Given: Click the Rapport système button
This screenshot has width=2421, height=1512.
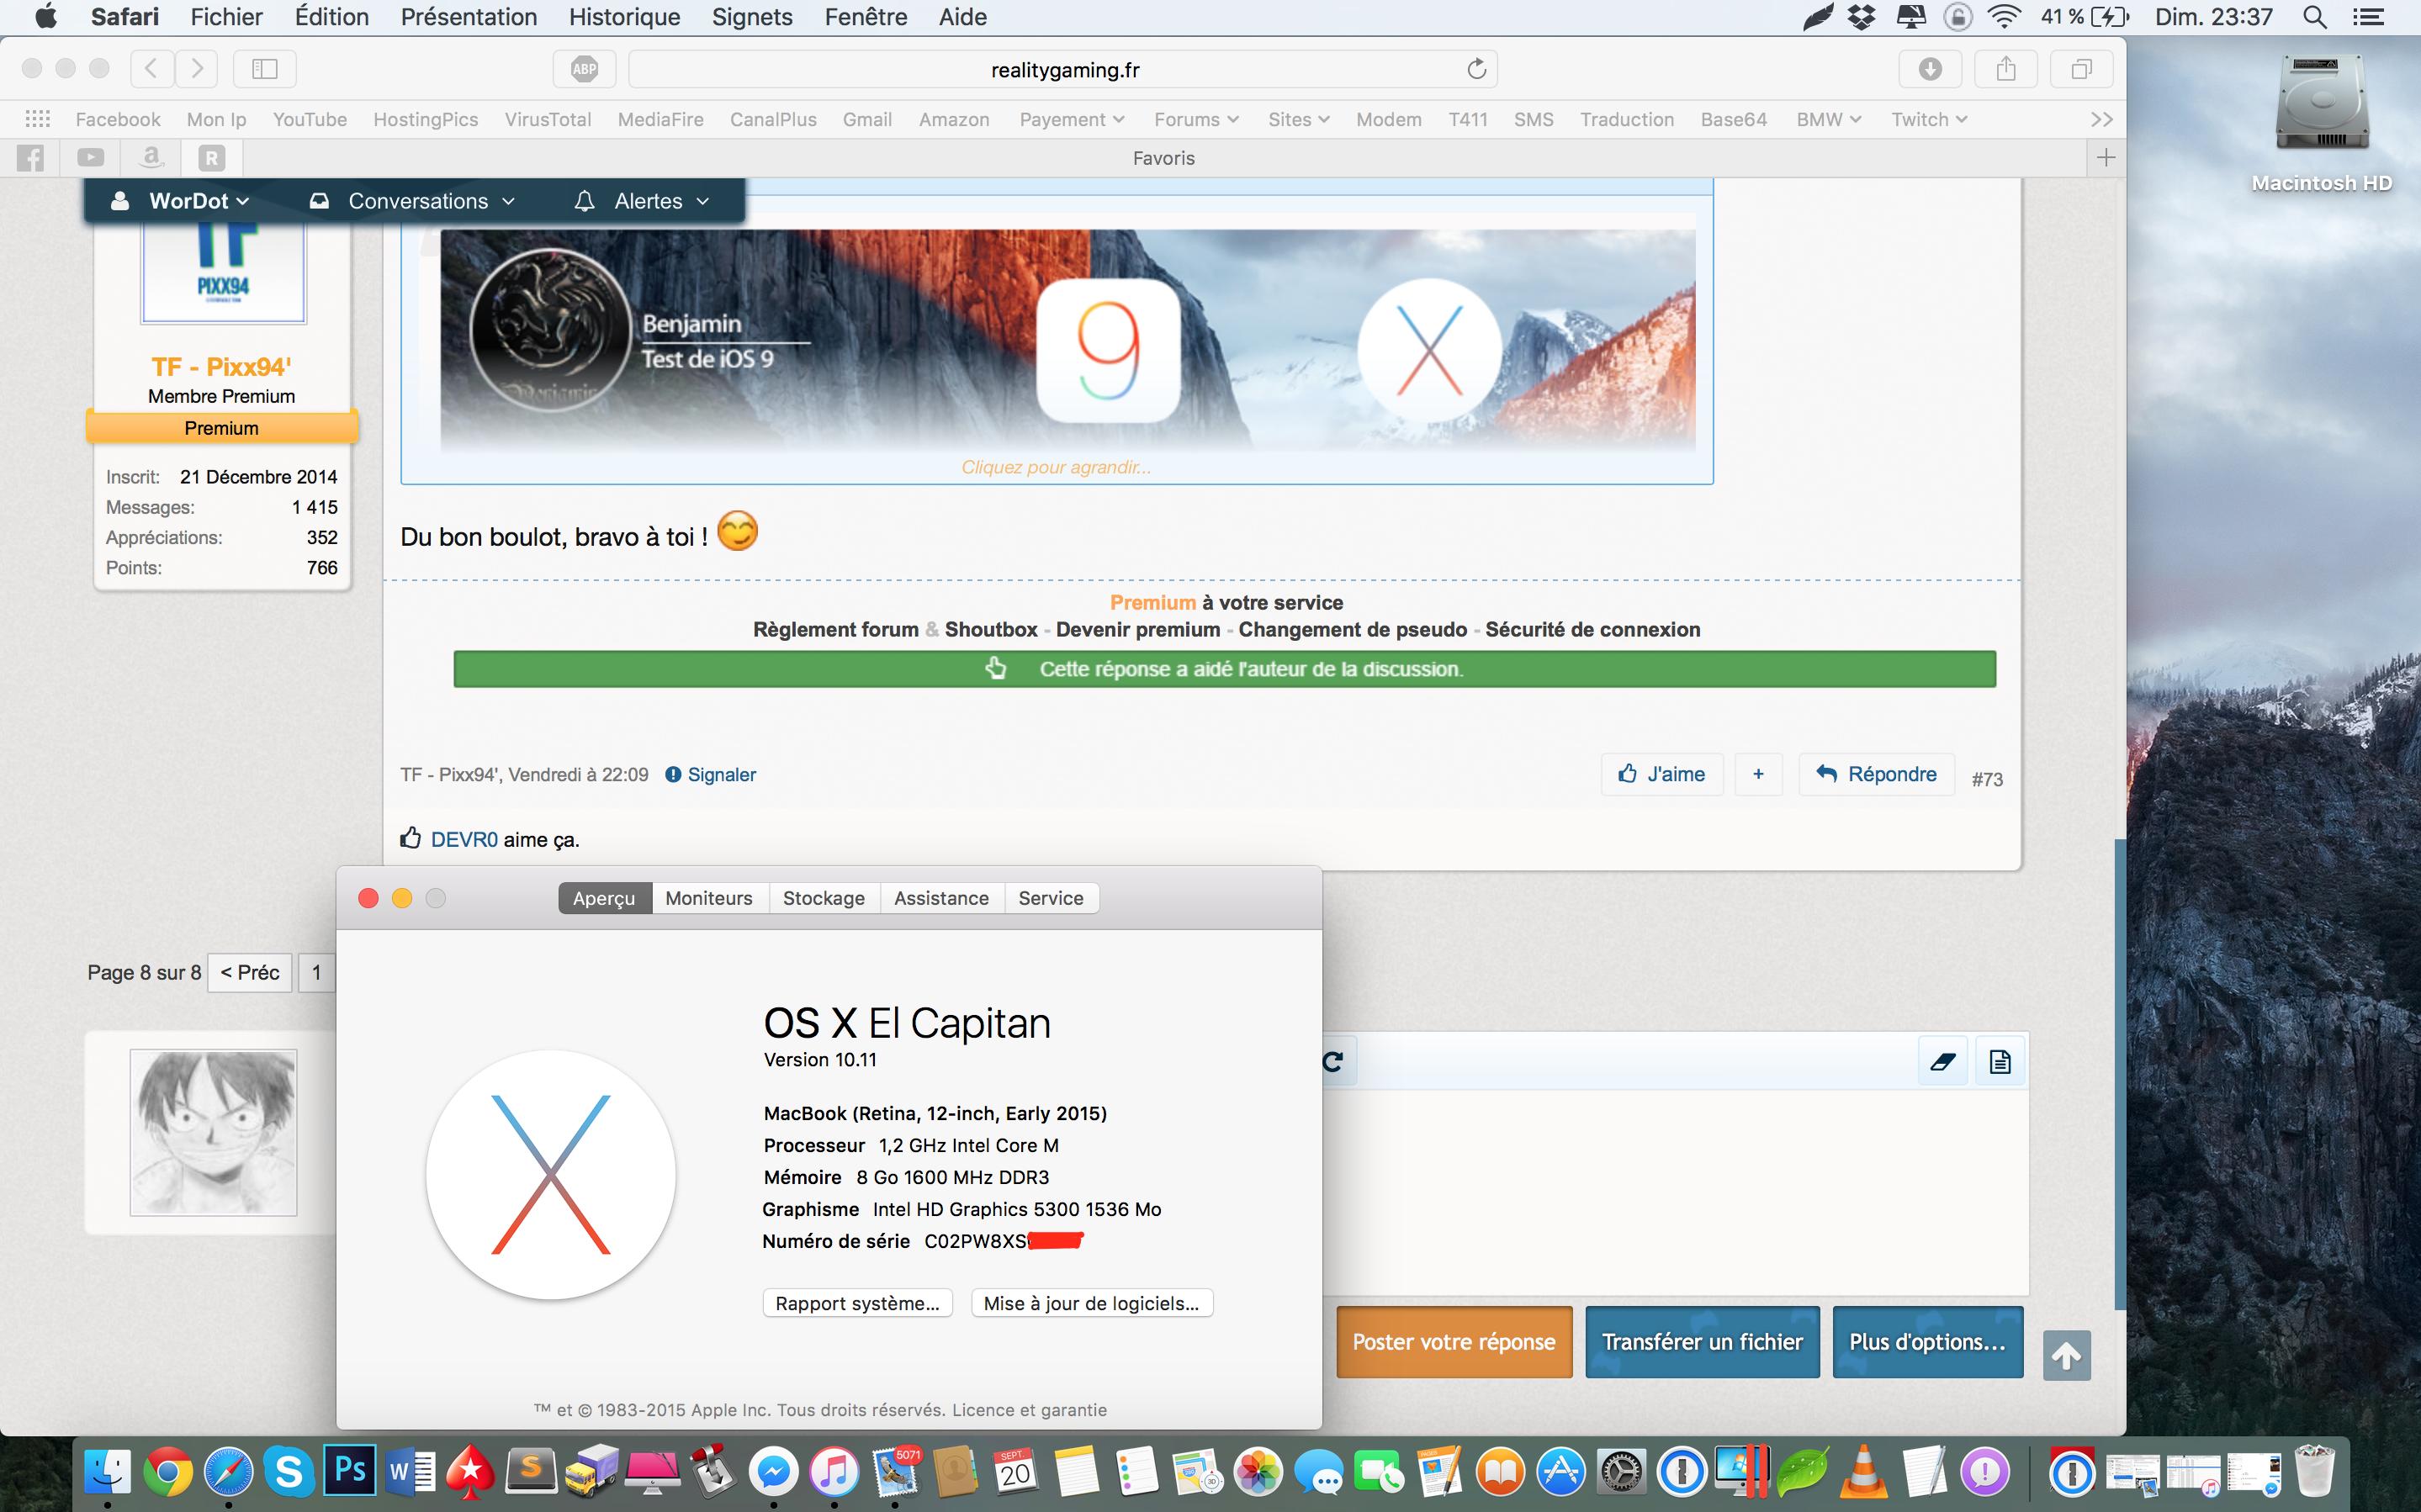Looking at the screenshot, I should pyautogui.click(x=858, y=1303).
